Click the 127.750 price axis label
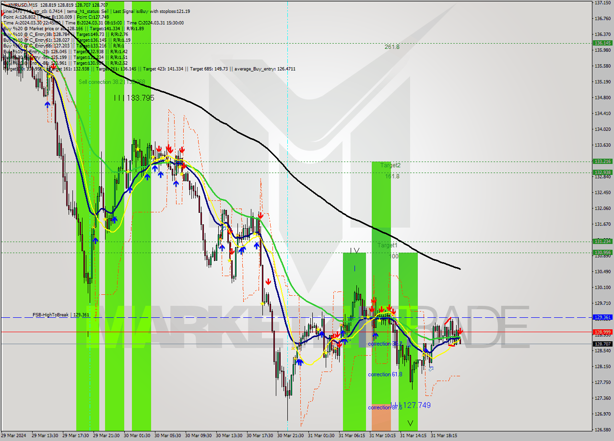The height and width of the screenshot is (441, 614). pos(602,383)
